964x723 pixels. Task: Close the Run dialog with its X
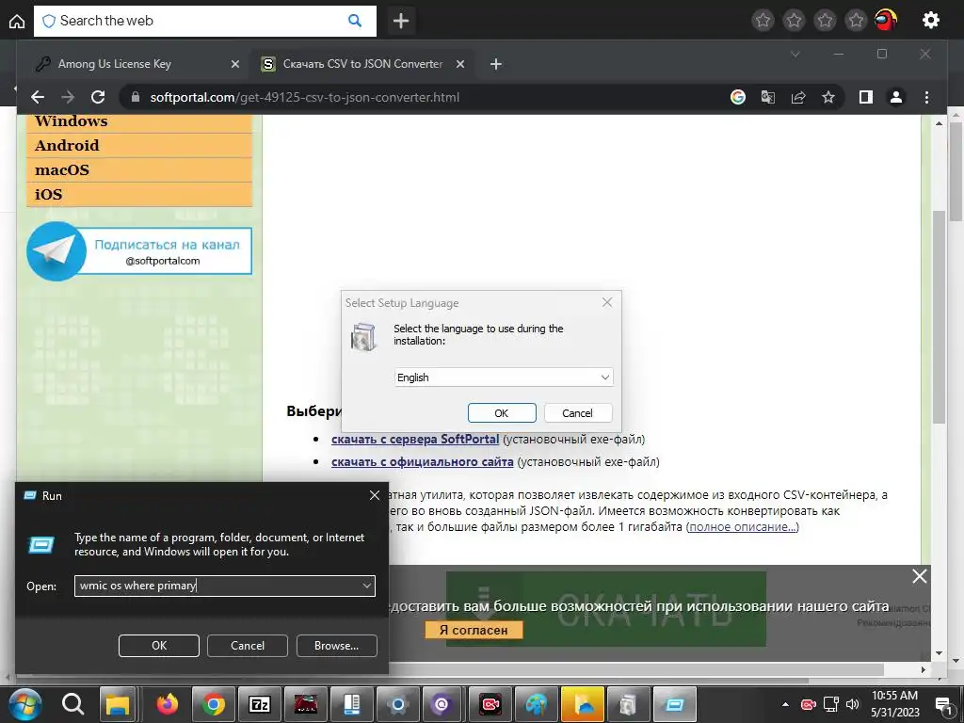point(375,495)
